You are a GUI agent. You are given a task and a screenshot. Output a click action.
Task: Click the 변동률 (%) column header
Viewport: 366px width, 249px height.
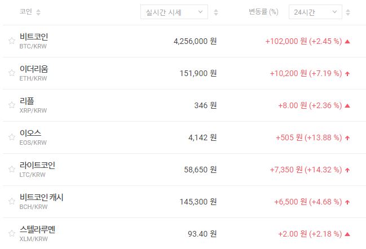[263, 12]
